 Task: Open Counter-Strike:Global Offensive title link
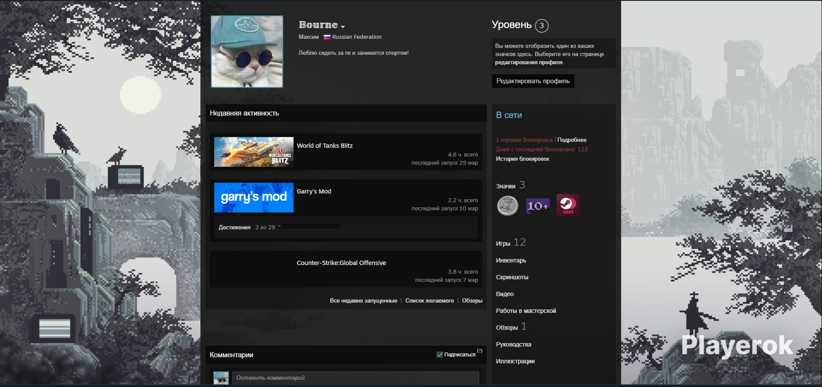[x=341, y=263]
